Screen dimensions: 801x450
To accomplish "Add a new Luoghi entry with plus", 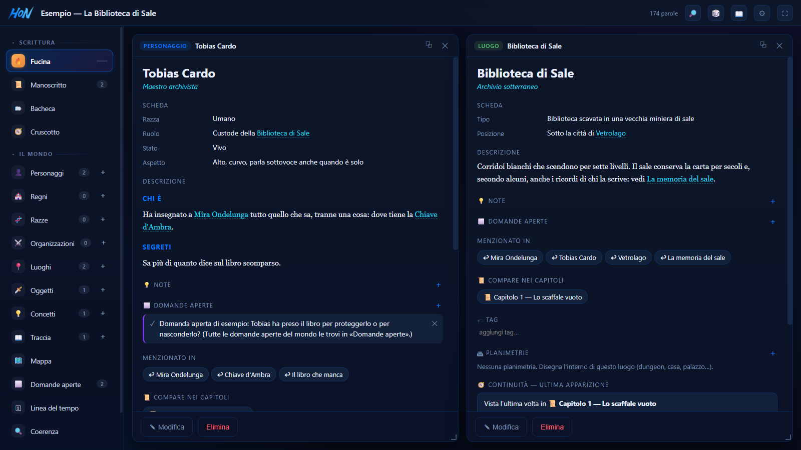I will (x=103, y=266).
